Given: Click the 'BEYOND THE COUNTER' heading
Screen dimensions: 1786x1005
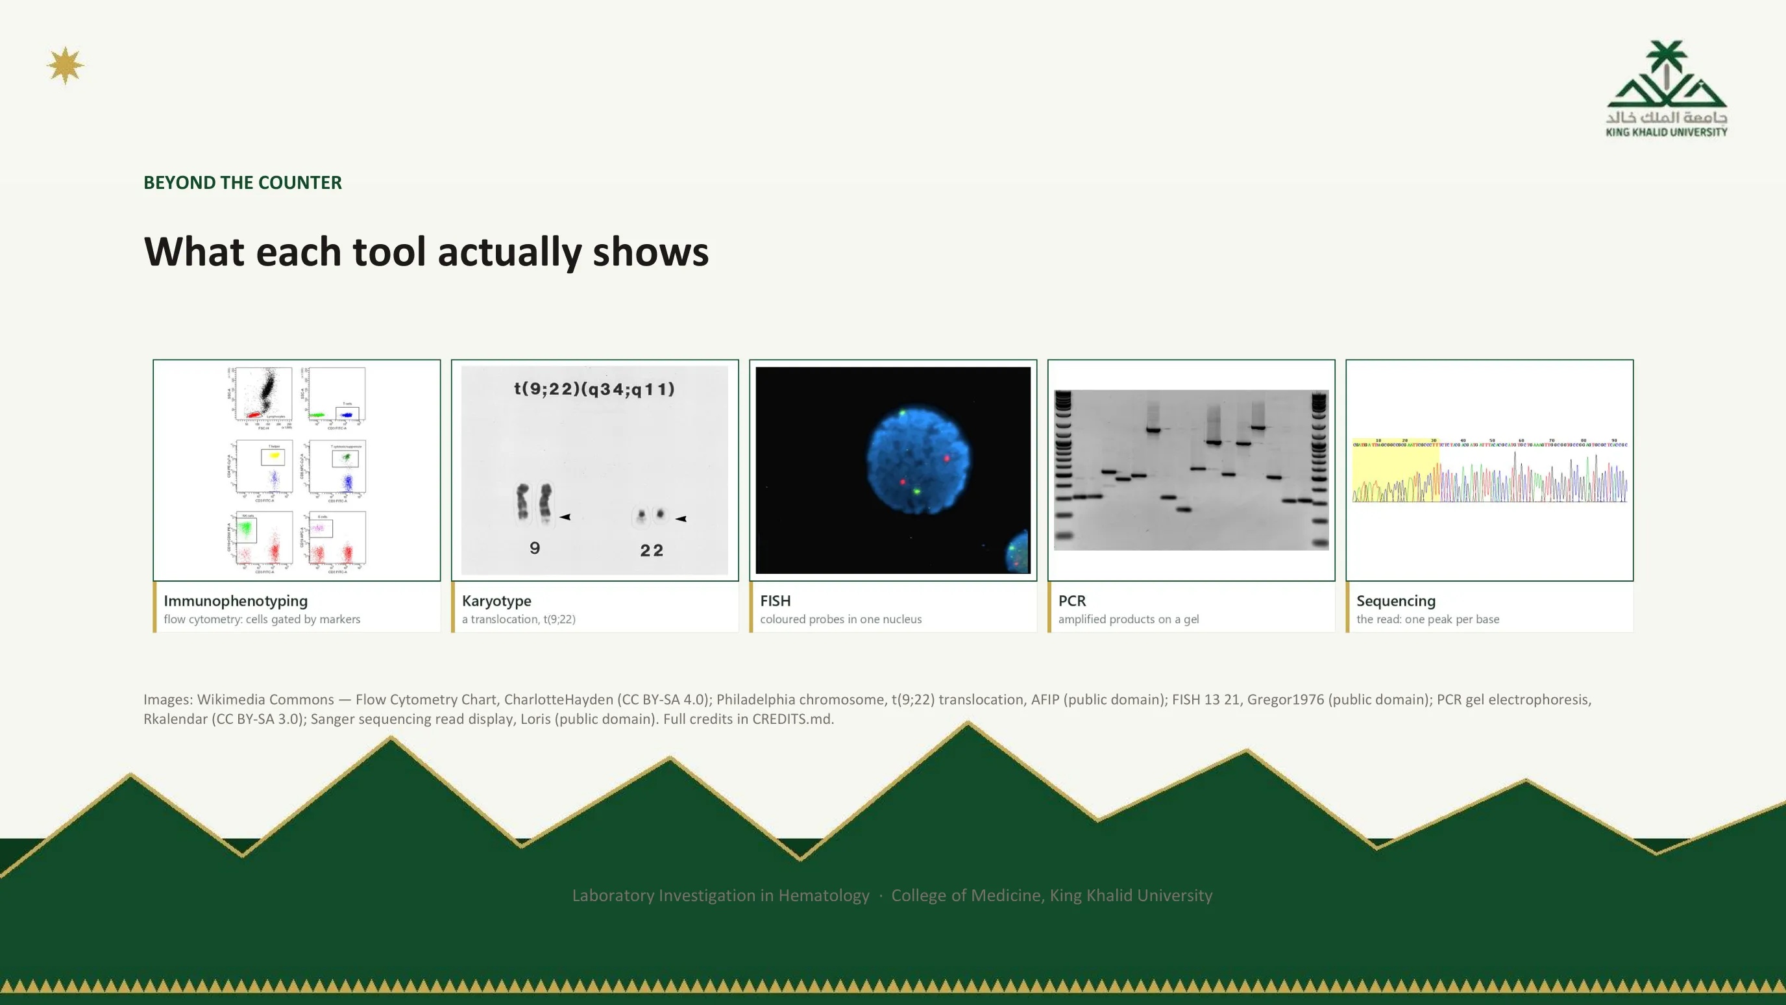Looking at the screenshot, I should (x=243, y=182).
